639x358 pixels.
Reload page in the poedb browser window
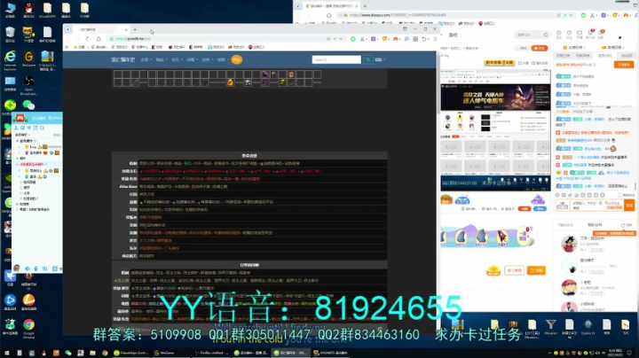pyautogui.click(x=87, y=39)
